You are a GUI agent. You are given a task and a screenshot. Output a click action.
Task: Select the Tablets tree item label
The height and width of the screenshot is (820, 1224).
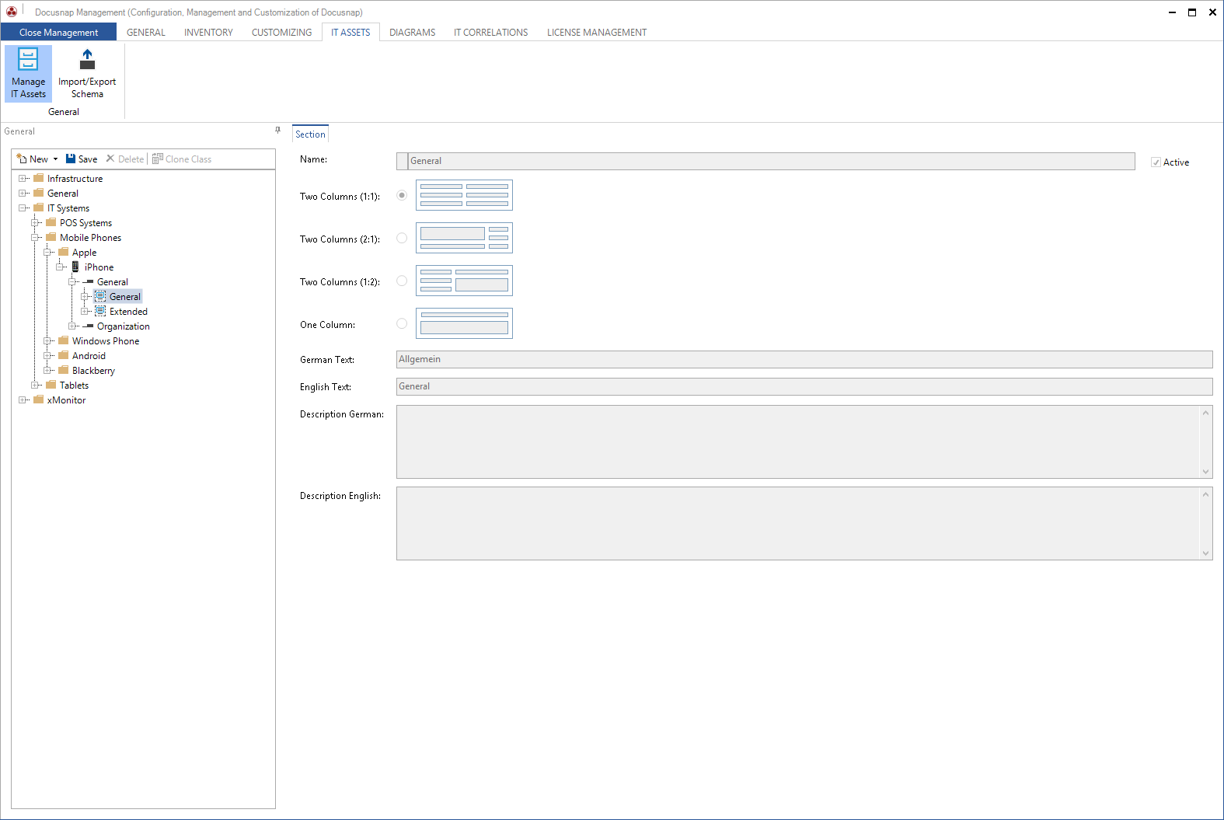click(x=74, y=385)
